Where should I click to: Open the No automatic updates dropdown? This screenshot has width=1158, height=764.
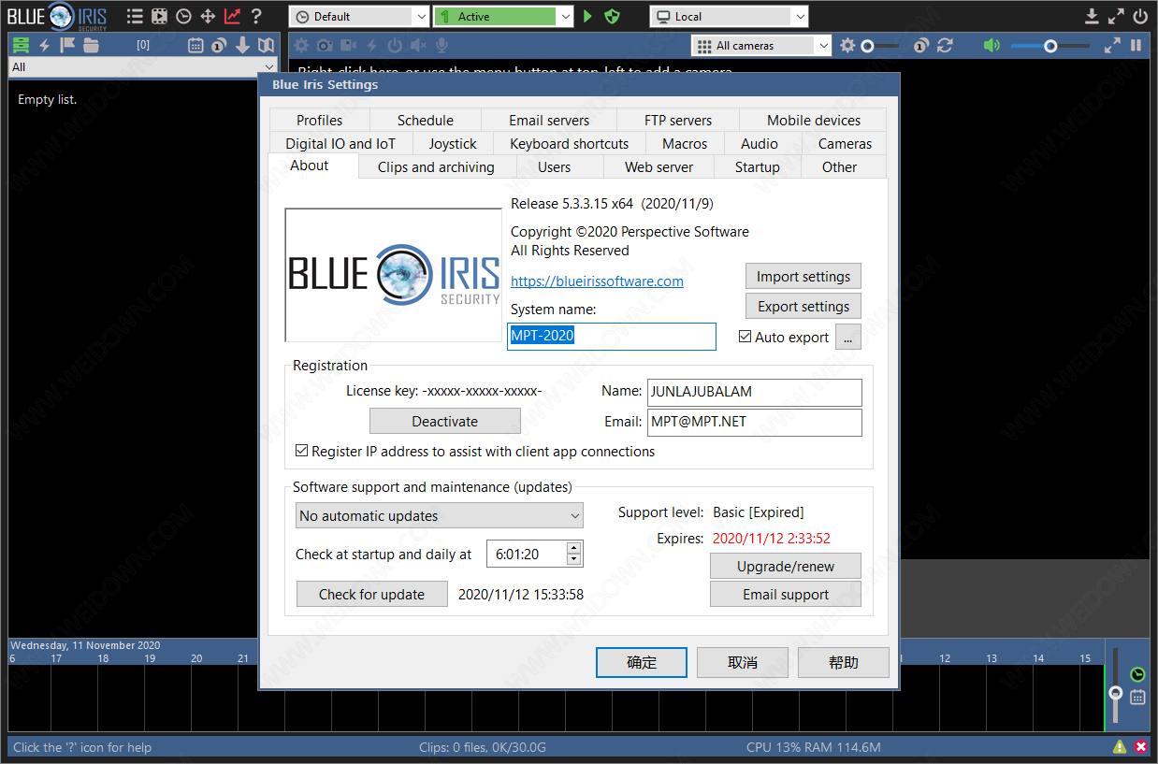pos(439,515)
